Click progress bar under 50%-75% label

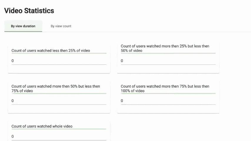coord(59,94)
